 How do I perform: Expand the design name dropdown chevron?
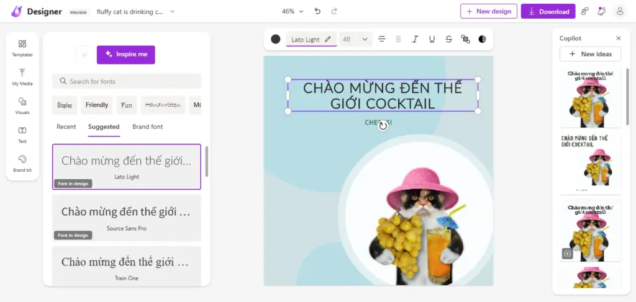pos(172,11)
